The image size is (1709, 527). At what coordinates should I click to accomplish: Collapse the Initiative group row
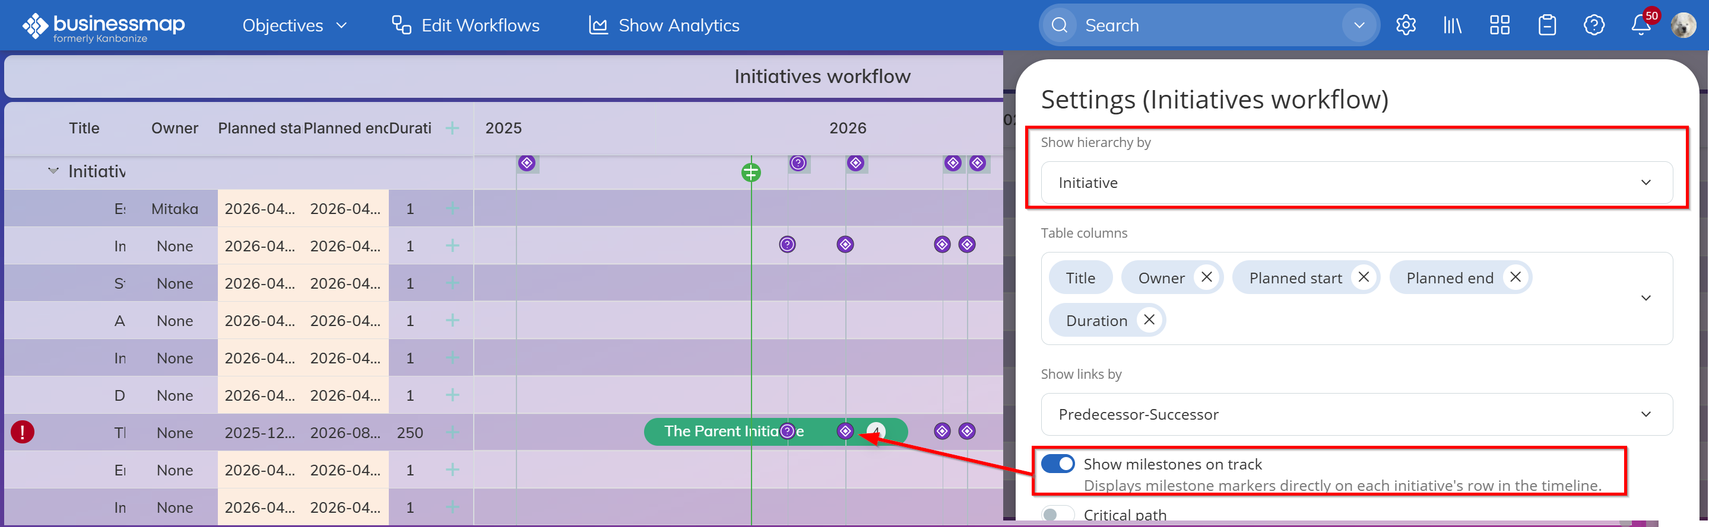click(x=53, y=171)
